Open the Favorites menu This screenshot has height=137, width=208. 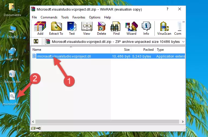[79, 17]
